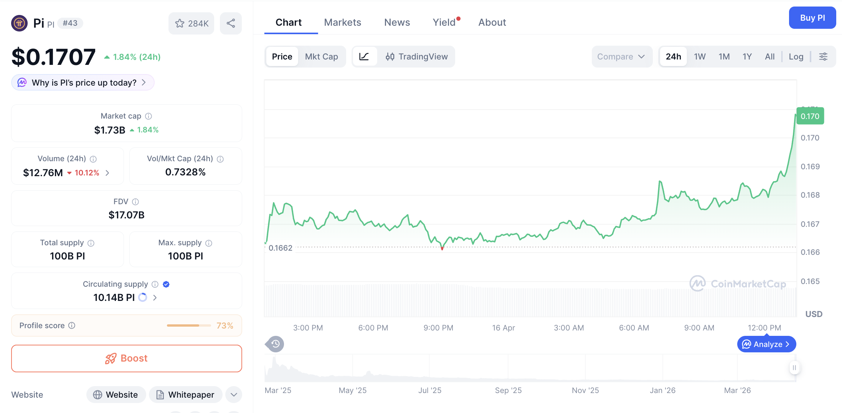
Task: Open the Yield tab
Action: pos(445,22)
